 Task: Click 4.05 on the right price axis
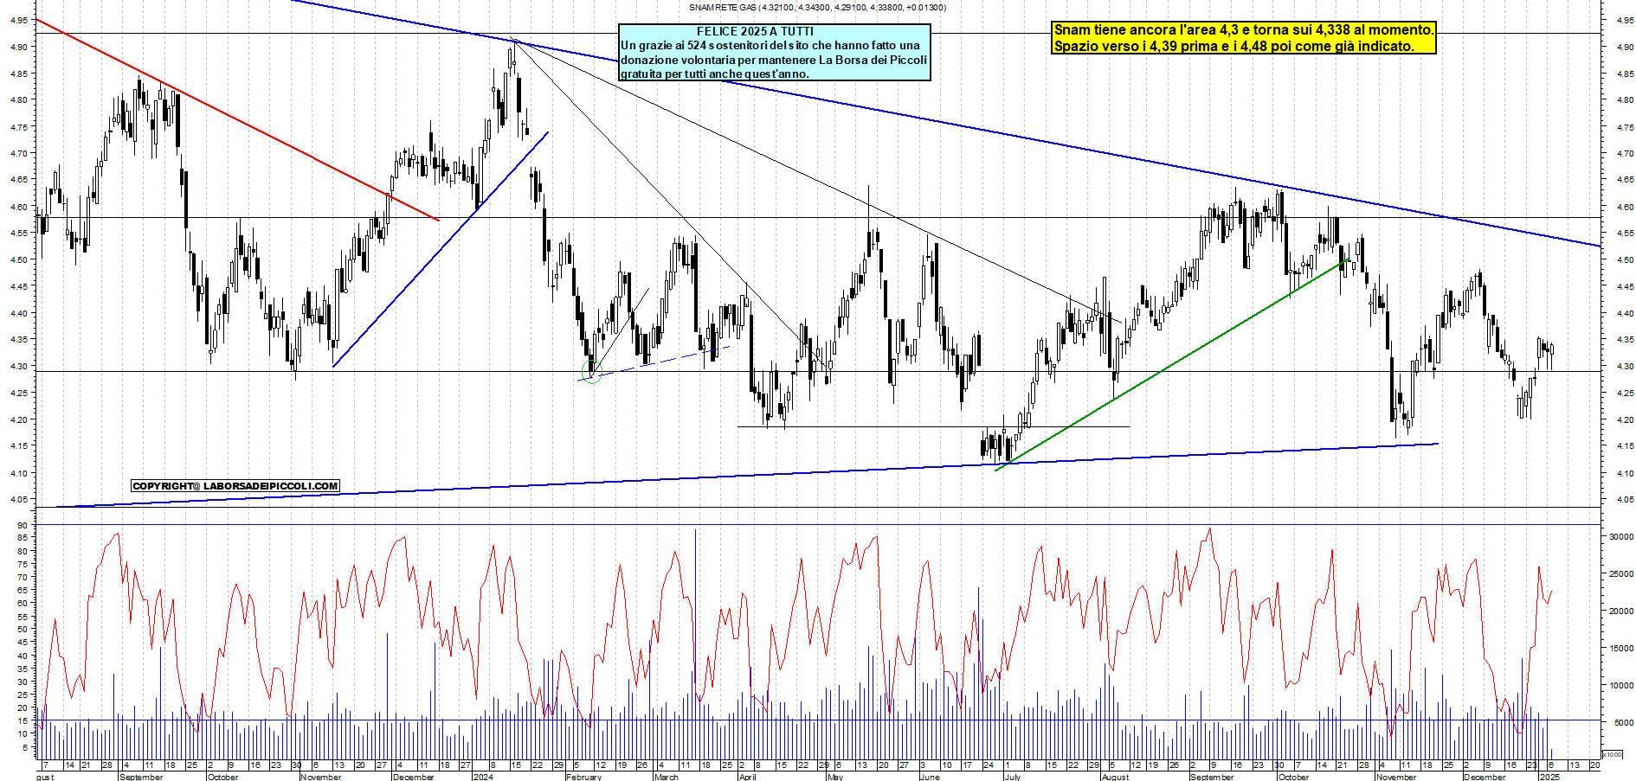pyautogui.click(x=1624, y=500)
